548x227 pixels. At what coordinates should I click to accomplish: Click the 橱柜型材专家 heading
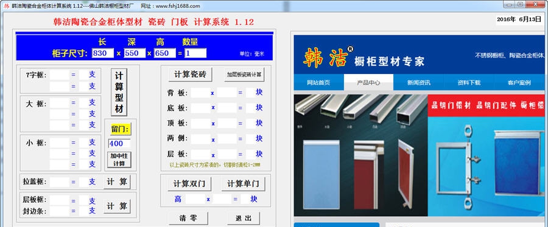[389, 61]
